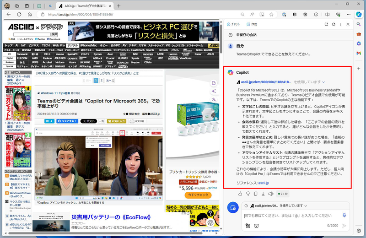Click the zoom magnifier in address bar

(x=242, y=15)
